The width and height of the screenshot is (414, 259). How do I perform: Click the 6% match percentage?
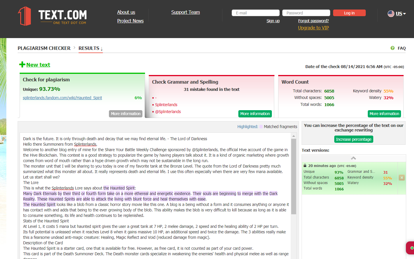click(138, 98)
